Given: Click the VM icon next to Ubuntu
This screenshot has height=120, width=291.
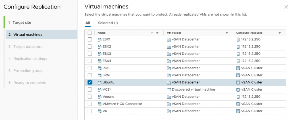Looking at the screenshot, I should tap(99, 82).
